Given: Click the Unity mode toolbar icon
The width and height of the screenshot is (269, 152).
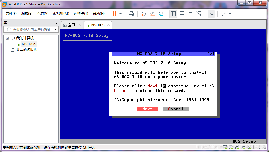Looking at the screenshot, I should pyautogui.click(x=199, y=14).
